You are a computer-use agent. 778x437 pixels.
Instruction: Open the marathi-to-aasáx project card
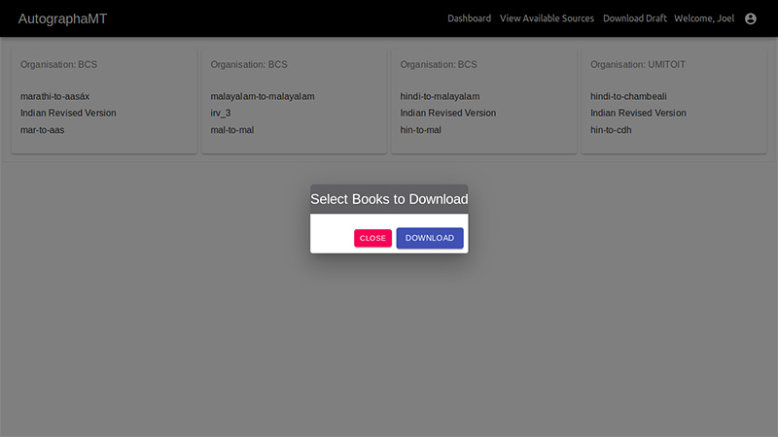pos(104,101)
